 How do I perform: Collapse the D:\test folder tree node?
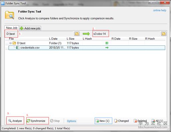(10, 43)
